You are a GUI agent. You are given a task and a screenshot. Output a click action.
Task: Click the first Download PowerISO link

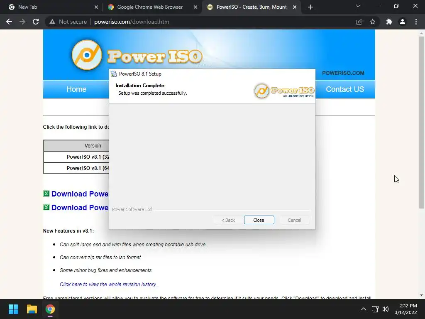(80, 194)
